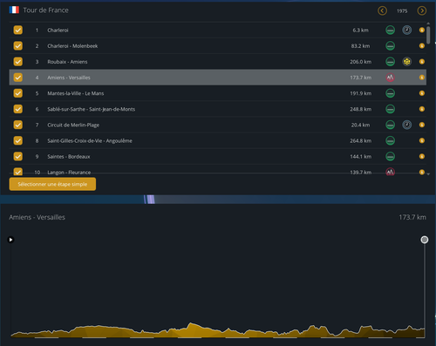The image size is (436, 346).
Task: Uncheck Circuit de Merlin-Plage stage checkbox
Action: point(18,125)
